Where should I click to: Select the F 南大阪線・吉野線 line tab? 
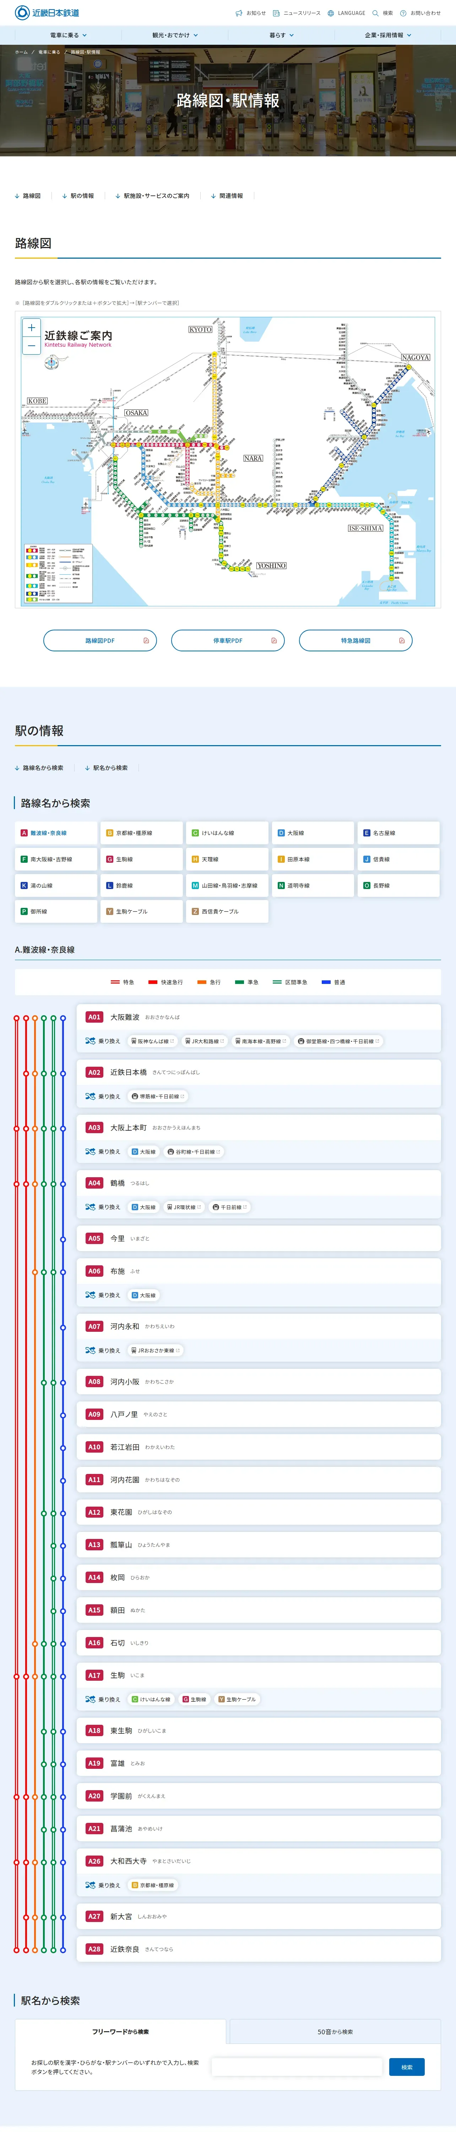click(55, 859)
